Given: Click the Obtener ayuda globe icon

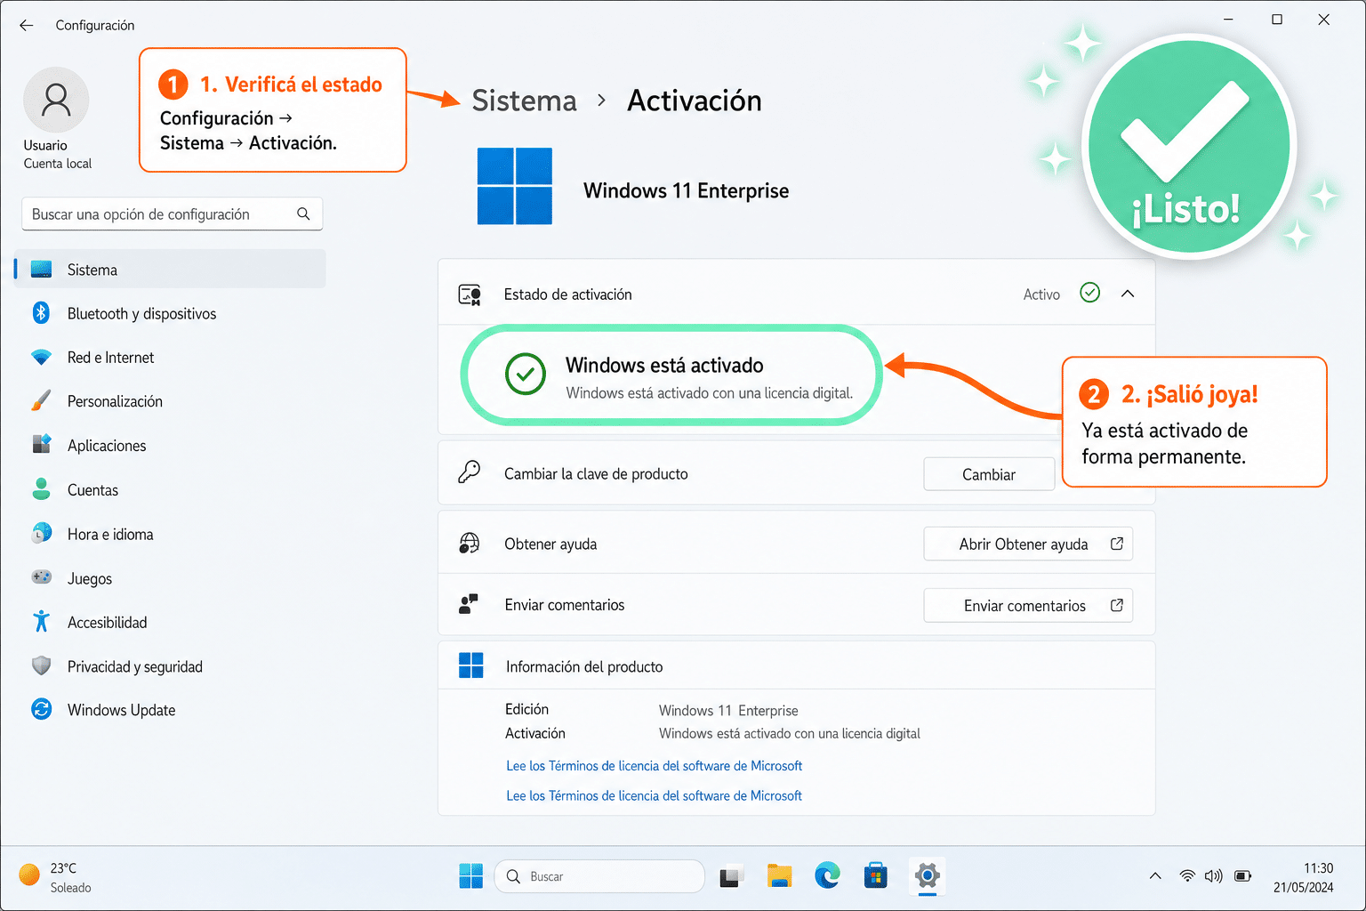Looking at the screenshot, I should coord(470,544).
